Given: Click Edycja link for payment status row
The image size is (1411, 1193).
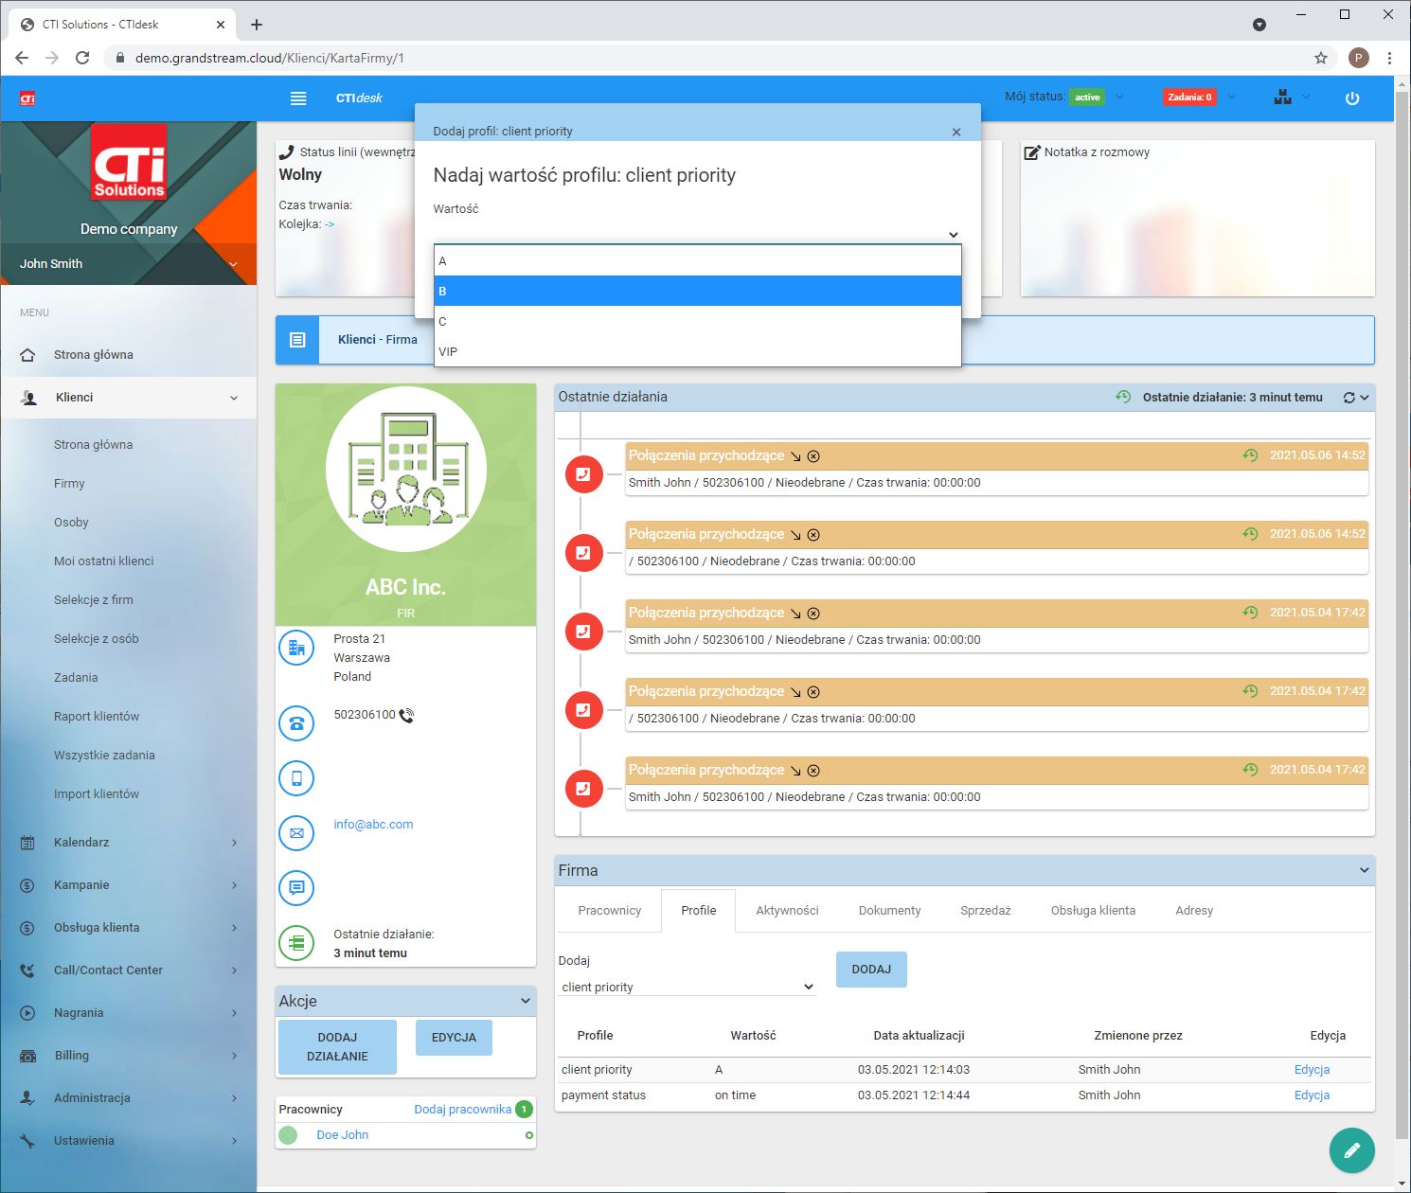Looking at the screenshot, I should 1312,1095.
